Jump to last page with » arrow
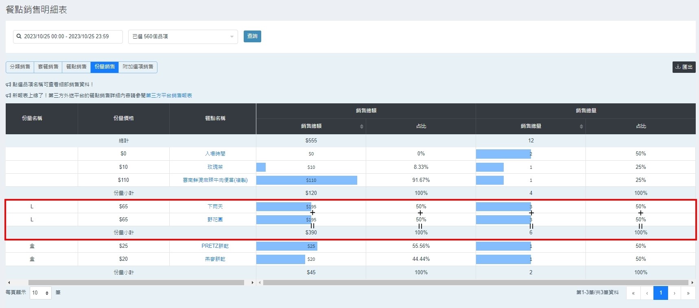Screen dimensions: 699x308 [688, 293]
